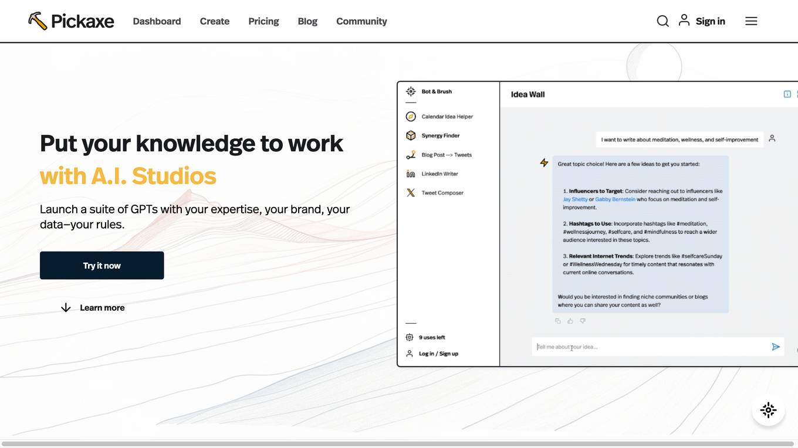The width and height of the screenshot is (798, 448).
Task: Open Calendar Idea Helper tool
Action: pos(447,117)
